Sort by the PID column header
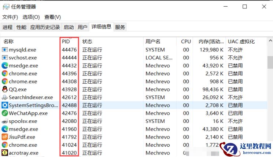The height and width of the screenshot is (157, 273). [x=66, y=41]
